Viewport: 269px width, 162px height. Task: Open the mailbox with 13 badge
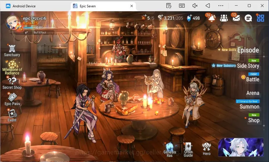pyautogui.click(x=236, y=18)
